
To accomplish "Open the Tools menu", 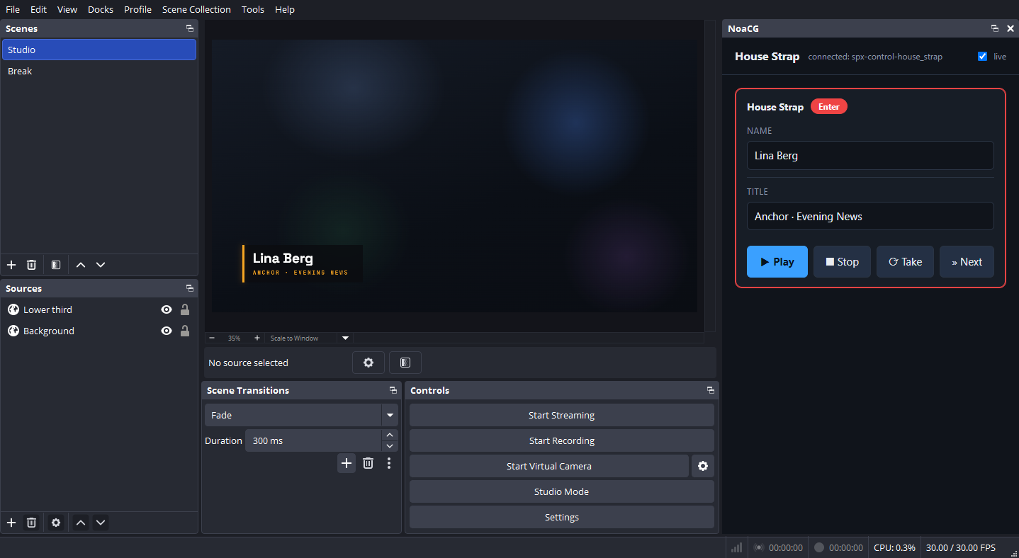I will click(x=253, y=9).
